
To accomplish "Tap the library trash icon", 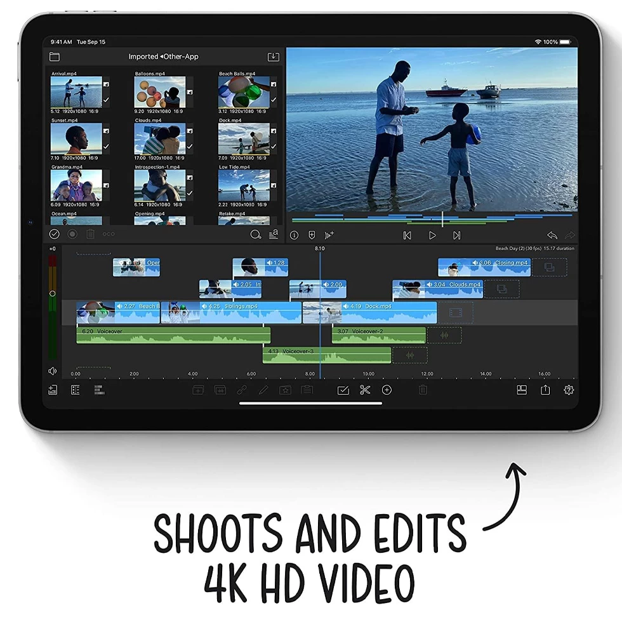I will [x=90, y=234].
